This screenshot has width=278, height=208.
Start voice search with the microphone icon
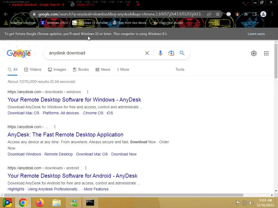pos(160,53)
